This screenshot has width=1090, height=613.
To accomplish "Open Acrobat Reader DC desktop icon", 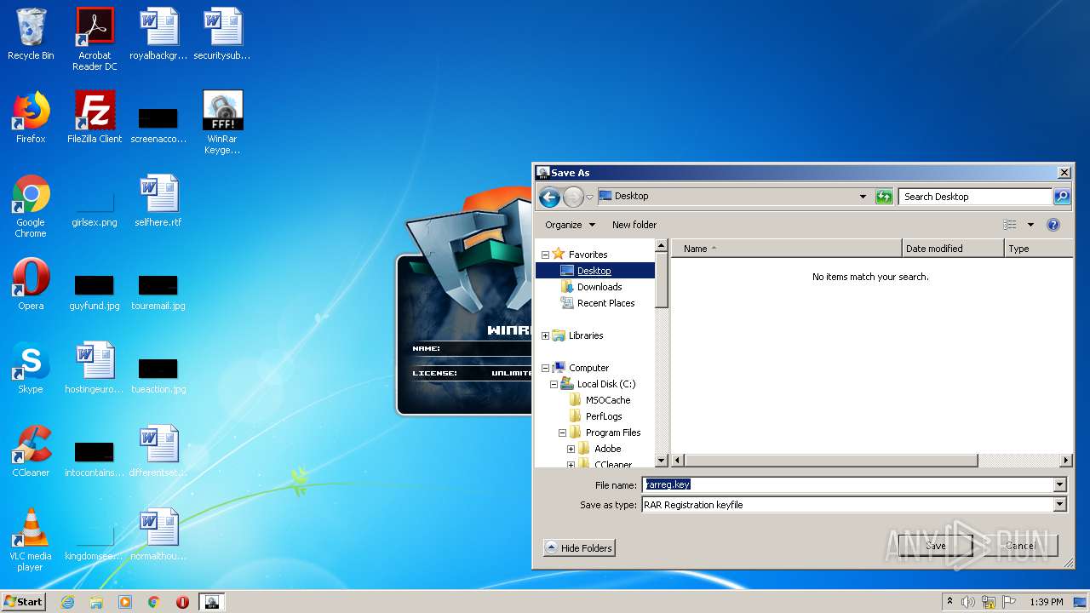I will click(x=95, y=39).
